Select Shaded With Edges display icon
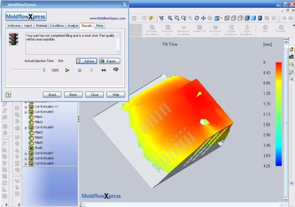Image resolution: width=295 pixels, height=207 pixels. 247,18
